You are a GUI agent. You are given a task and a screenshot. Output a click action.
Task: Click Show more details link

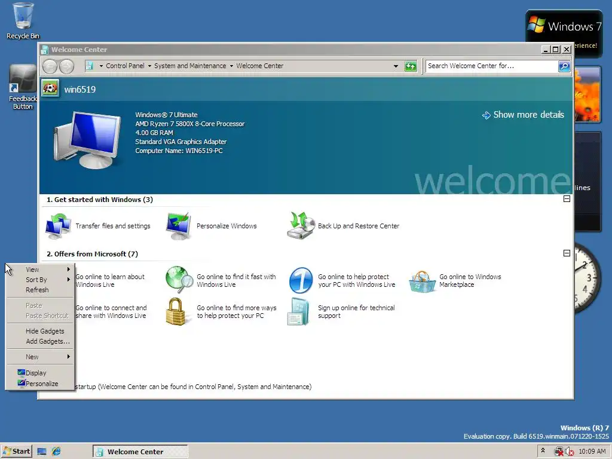pyautogui.click(x=524, y=115)
